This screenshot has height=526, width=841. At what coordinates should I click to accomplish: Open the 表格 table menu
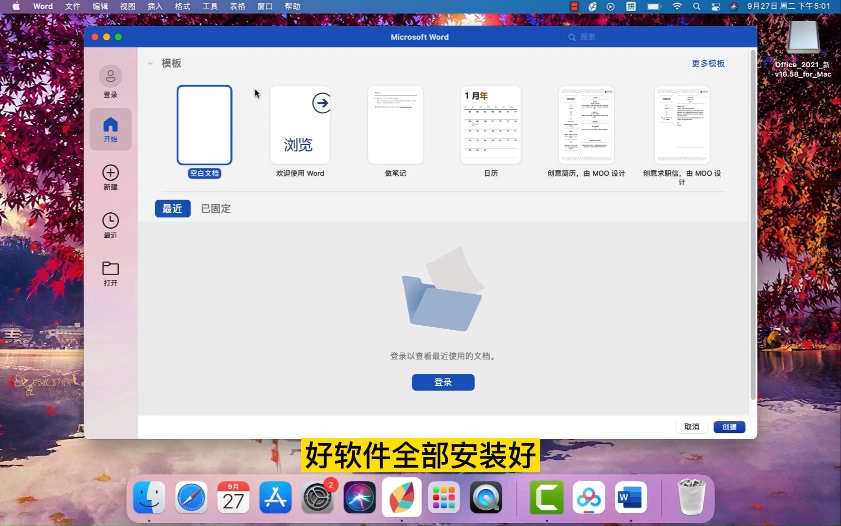pyautogui.click(x=238, y=6)
